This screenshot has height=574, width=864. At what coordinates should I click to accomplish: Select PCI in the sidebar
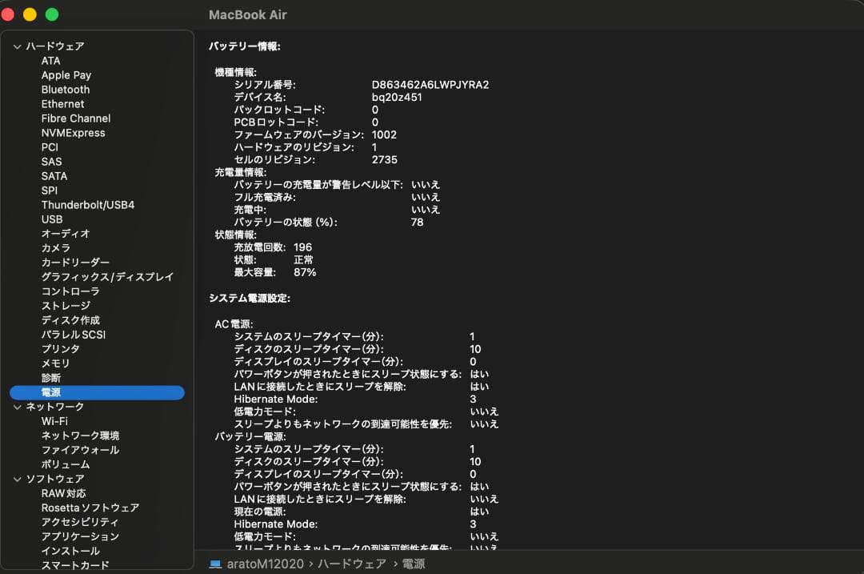[x=49, y=147]
